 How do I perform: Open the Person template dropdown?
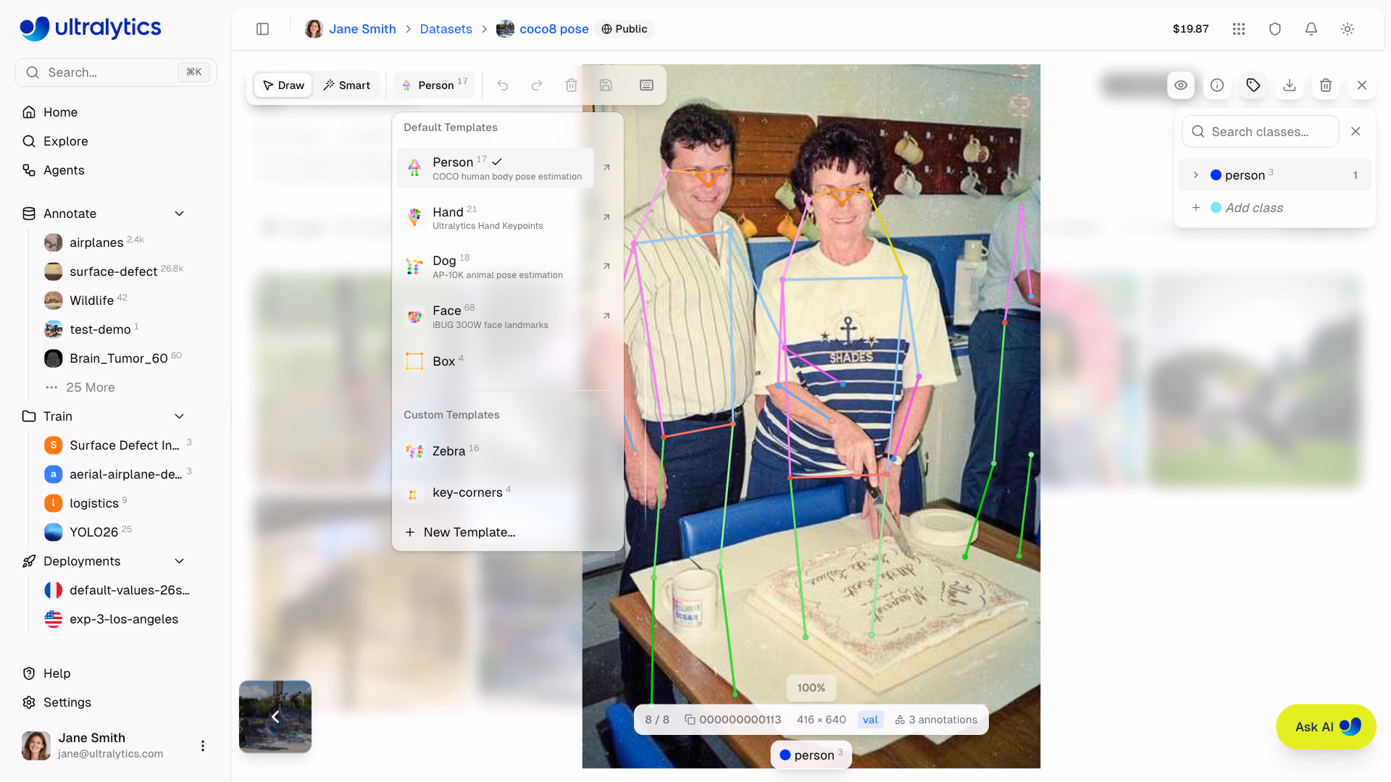tap(435, 85)
